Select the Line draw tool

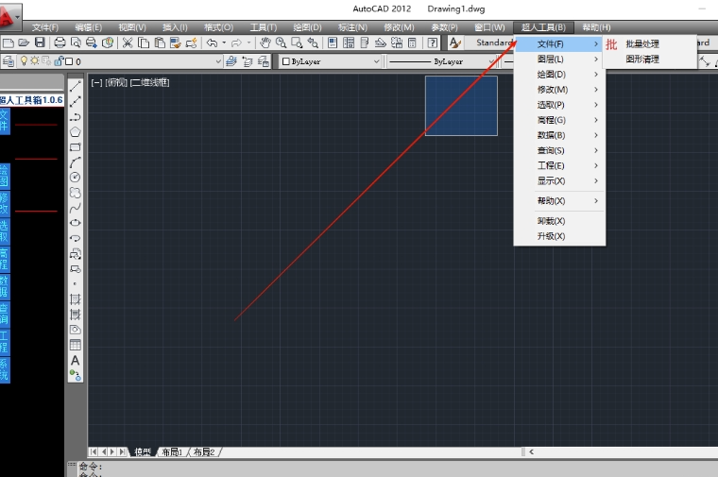click(75, 86)
